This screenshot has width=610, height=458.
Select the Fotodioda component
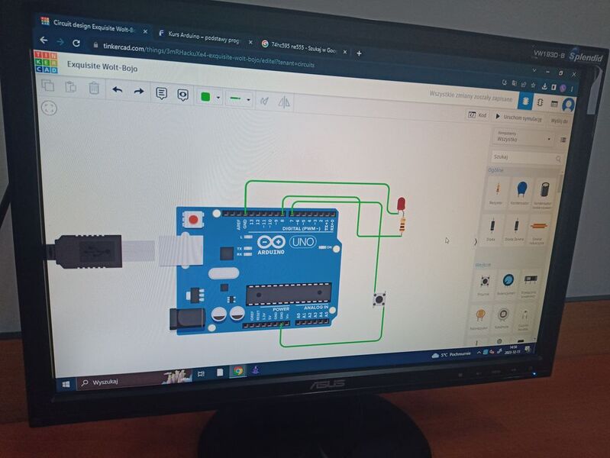[502, 317]
